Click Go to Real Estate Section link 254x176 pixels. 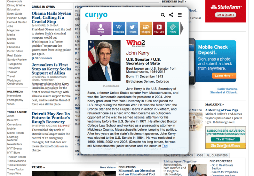click(222, 167)
